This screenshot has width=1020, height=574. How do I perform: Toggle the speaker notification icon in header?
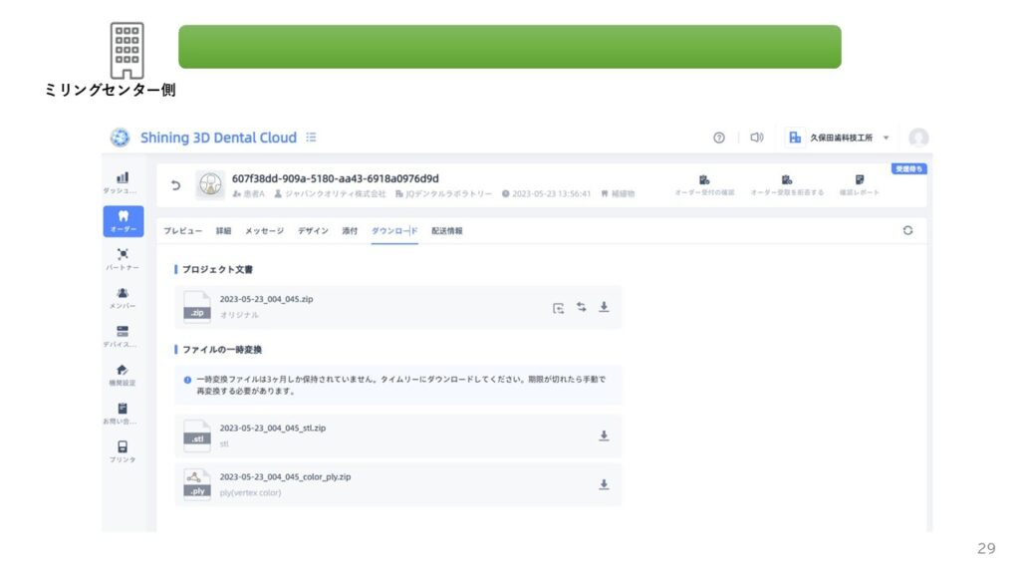(x=757, y=138)
